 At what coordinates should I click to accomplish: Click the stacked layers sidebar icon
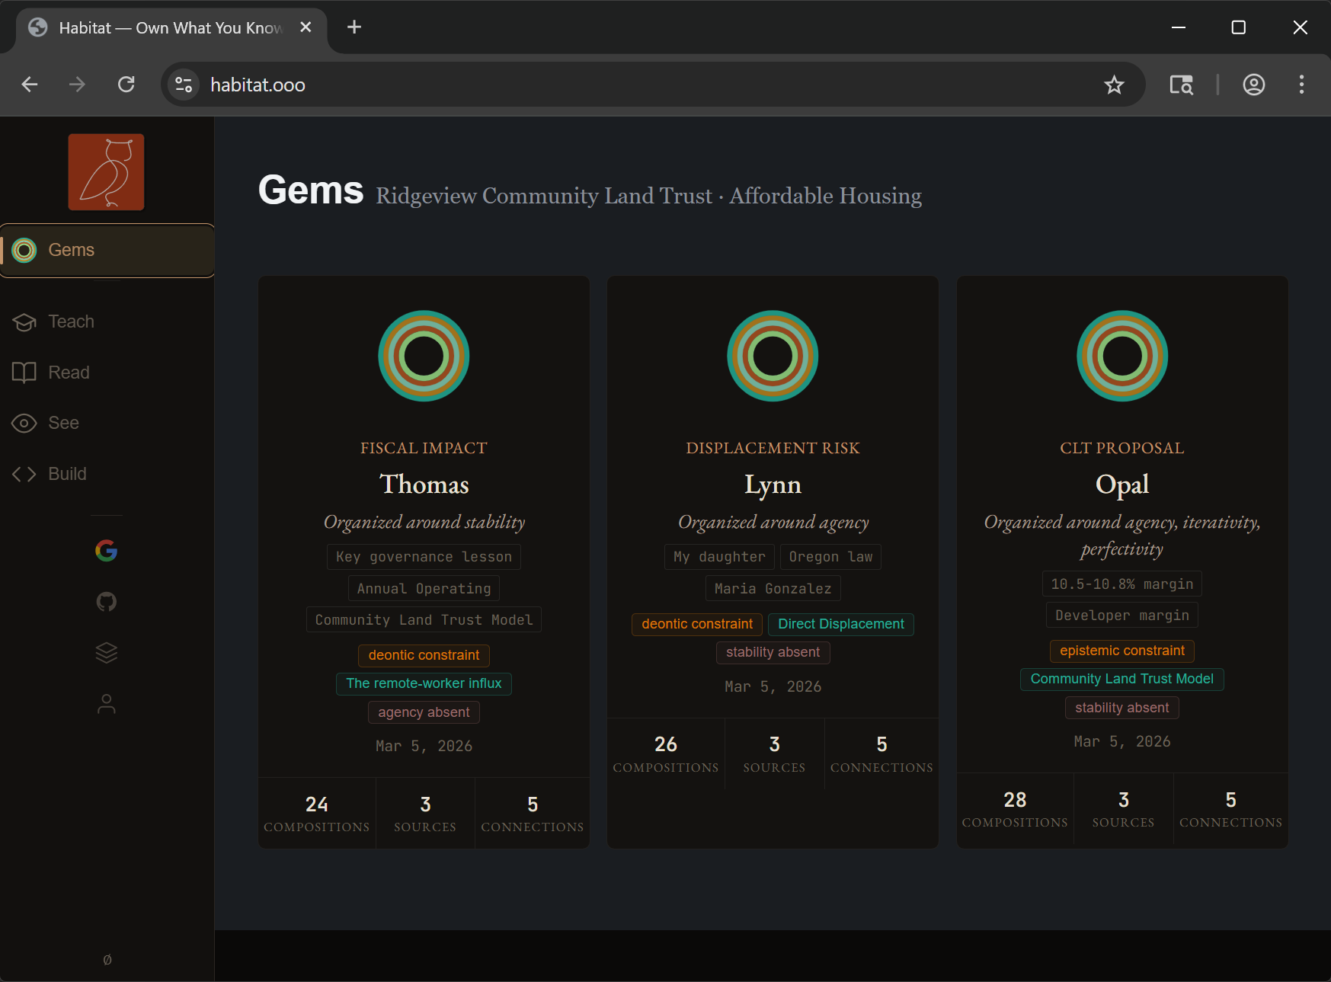[106, 653]
